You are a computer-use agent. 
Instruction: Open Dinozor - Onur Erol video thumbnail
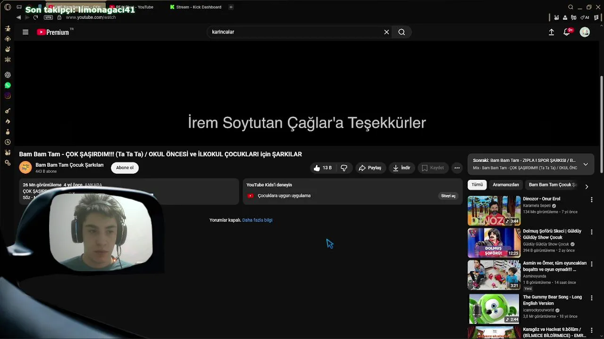pos(494,210)
